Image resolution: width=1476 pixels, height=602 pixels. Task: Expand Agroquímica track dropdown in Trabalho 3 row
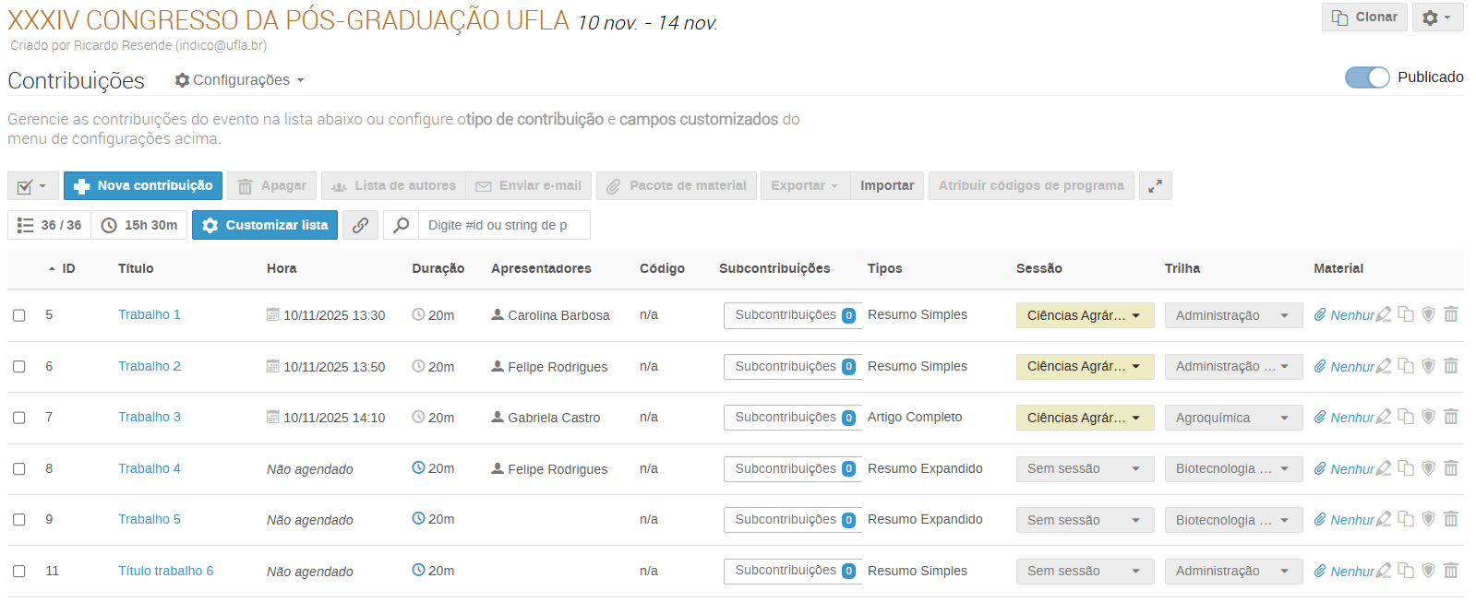(1232, 418)
